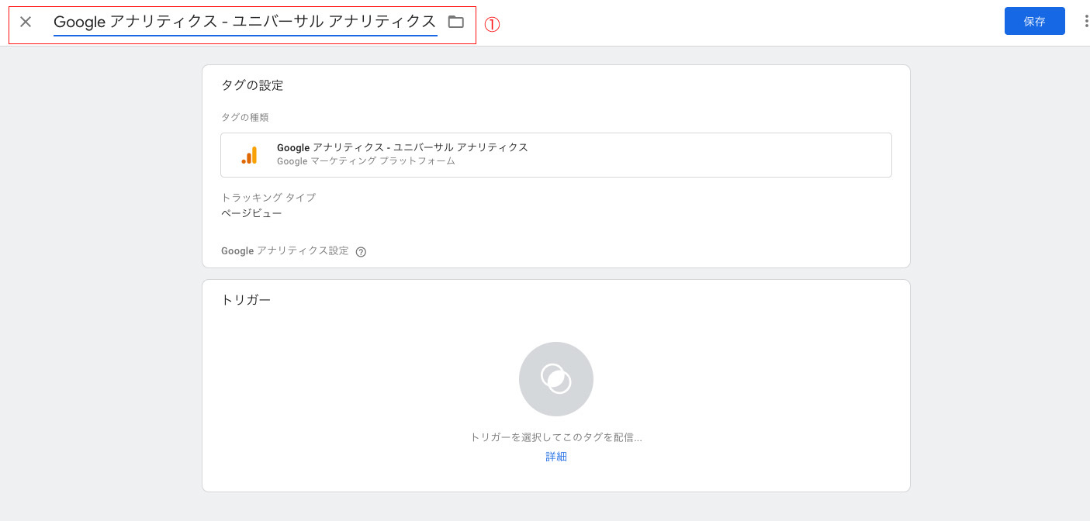
Task: Click the トリガーを選択してこのタグを配信 text
Action: (555, 437)
